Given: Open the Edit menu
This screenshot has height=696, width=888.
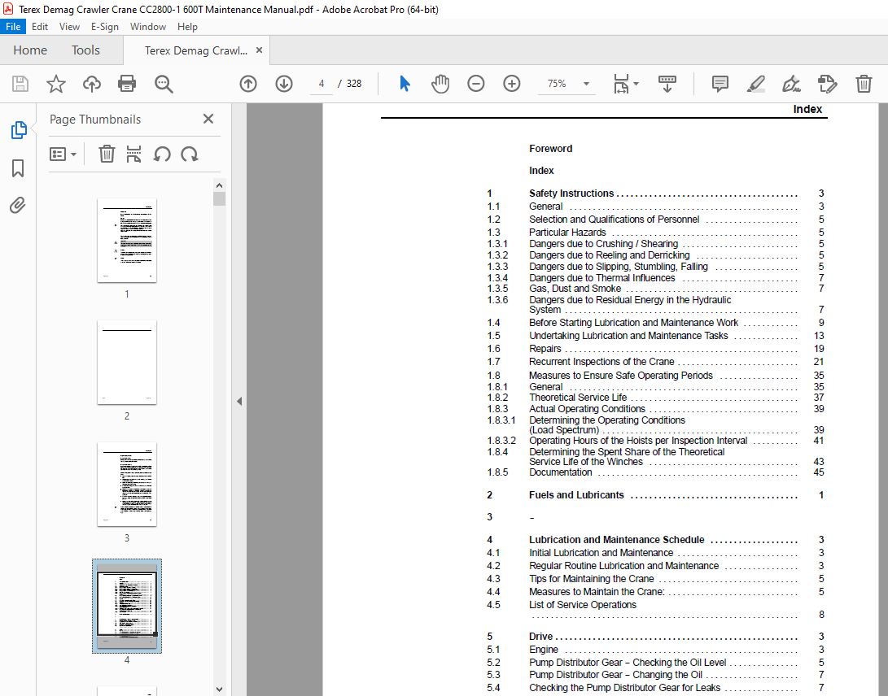Looking at the screenshot, I should pos(40,27).
